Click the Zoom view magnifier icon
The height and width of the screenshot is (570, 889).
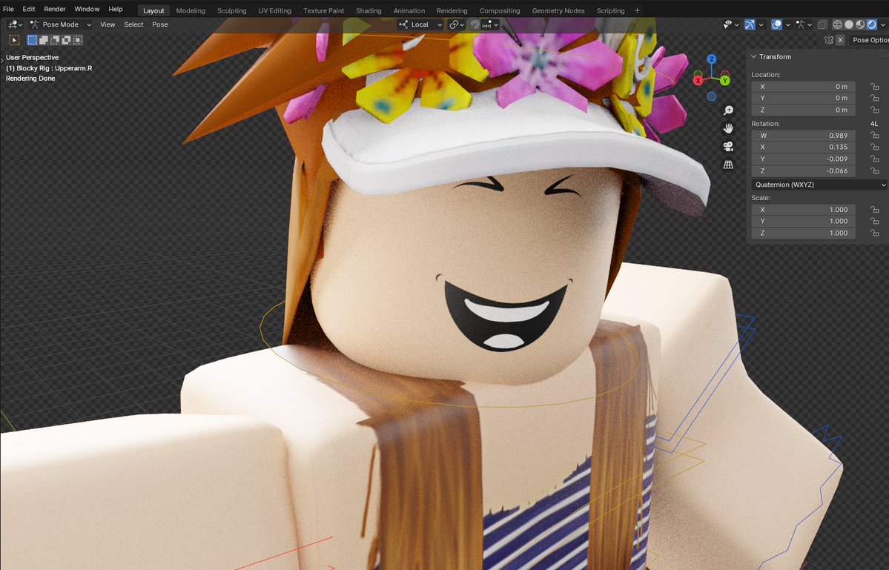729,110
